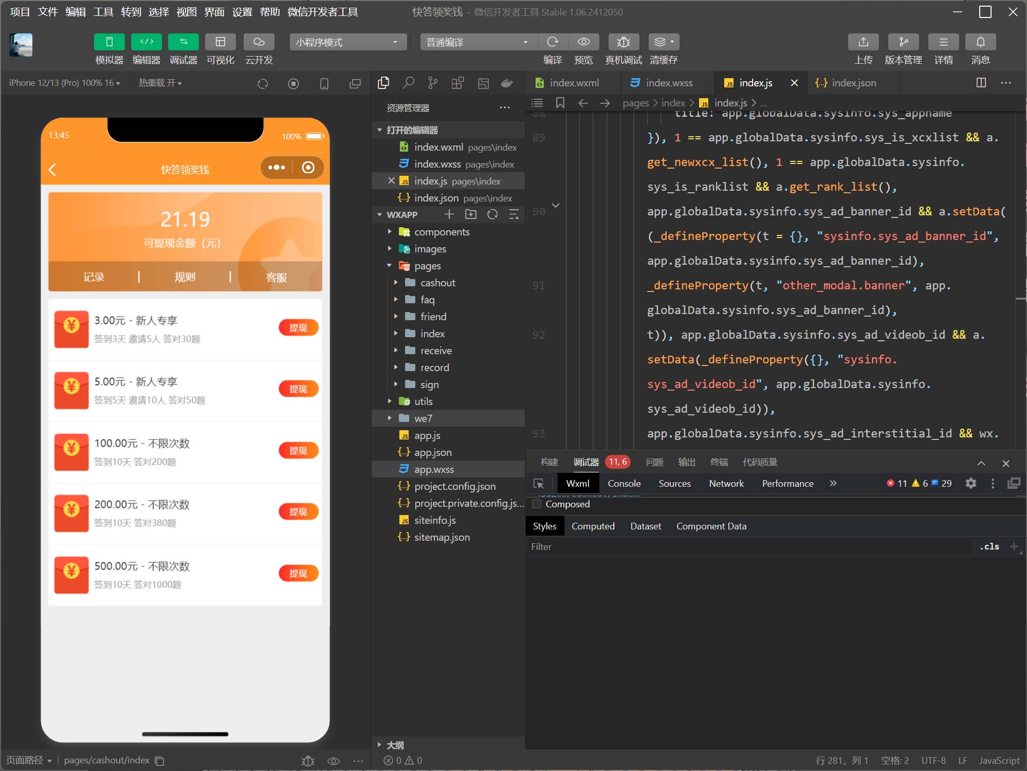Viewport: 1027px width, 771px height.
Task: Activate the element inspector picker
Action: tap(539, 483)
